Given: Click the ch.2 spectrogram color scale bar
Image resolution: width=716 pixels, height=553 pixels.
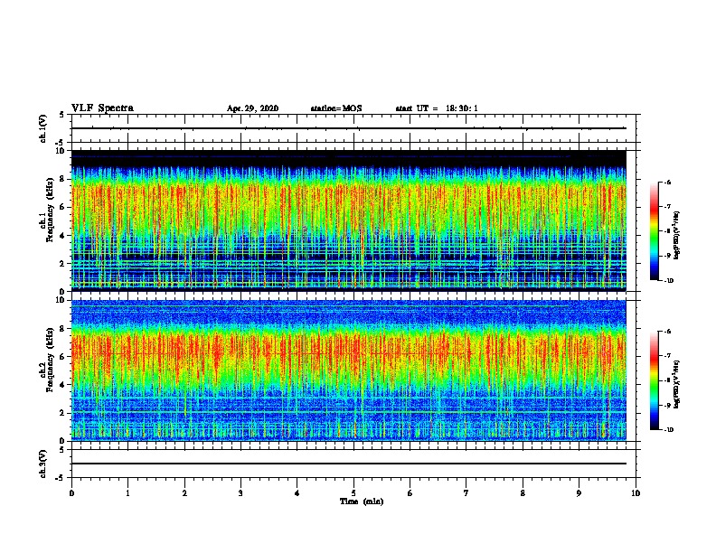Looking at the screenshot, I should pos(655,380).
